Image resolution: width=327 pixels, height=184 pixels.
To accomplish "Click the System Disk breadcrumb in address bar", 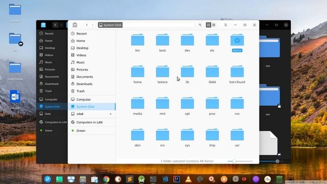I will (x=110, y=25).
